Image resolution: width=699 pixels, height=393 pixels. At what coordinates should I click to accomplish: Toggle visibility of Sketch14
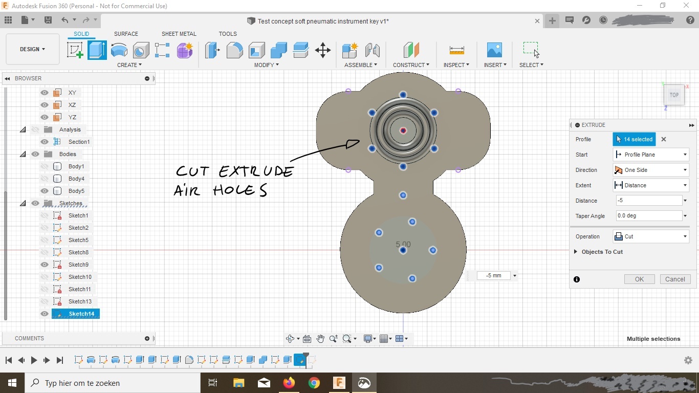[45, 314]
